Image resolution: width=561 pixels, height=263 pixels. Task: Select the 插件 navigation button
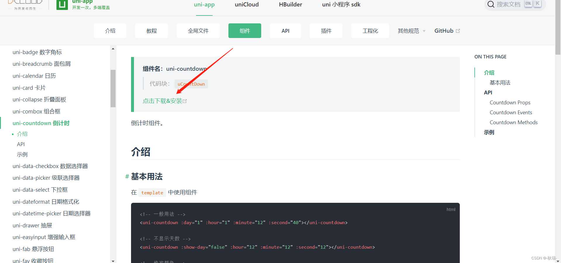tap(326, 31)
